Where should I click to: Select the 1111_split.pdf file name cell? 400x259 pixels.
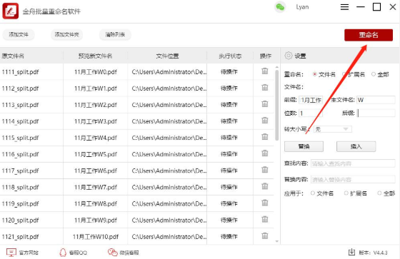[20, 72]
